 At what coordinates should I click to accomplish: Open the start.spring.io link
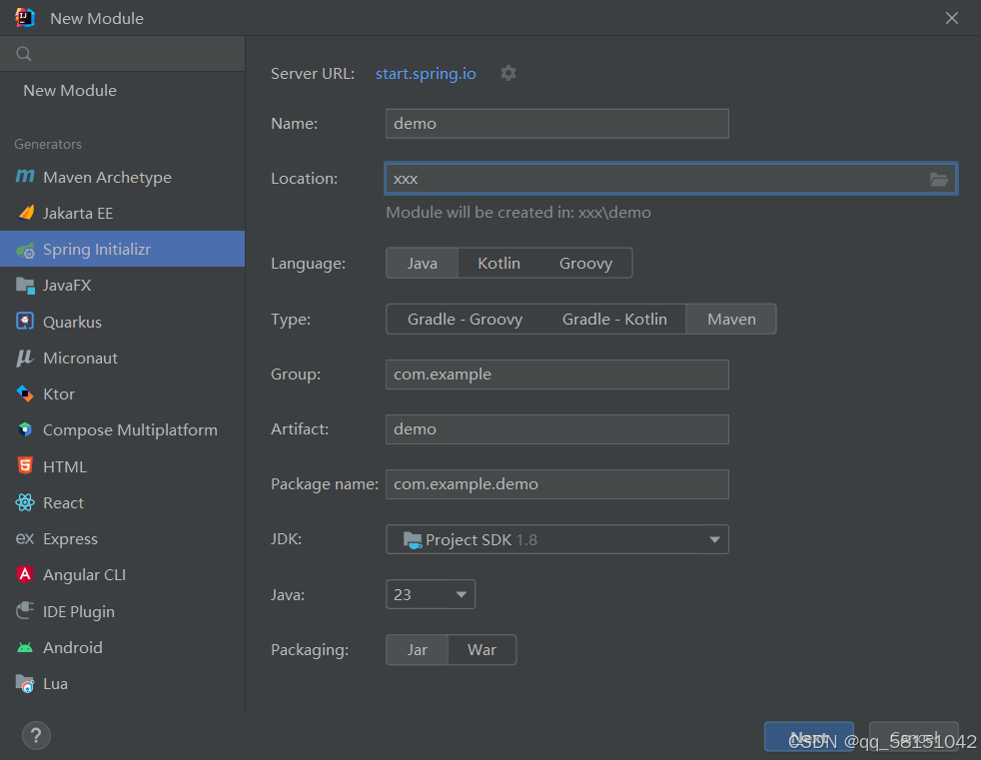point(426,73)
